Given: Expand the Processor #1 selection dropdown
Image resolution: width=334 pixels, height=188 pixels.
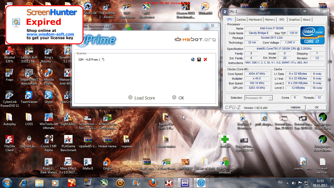Looking at the screenshot, I should click(x=270, y=98).
